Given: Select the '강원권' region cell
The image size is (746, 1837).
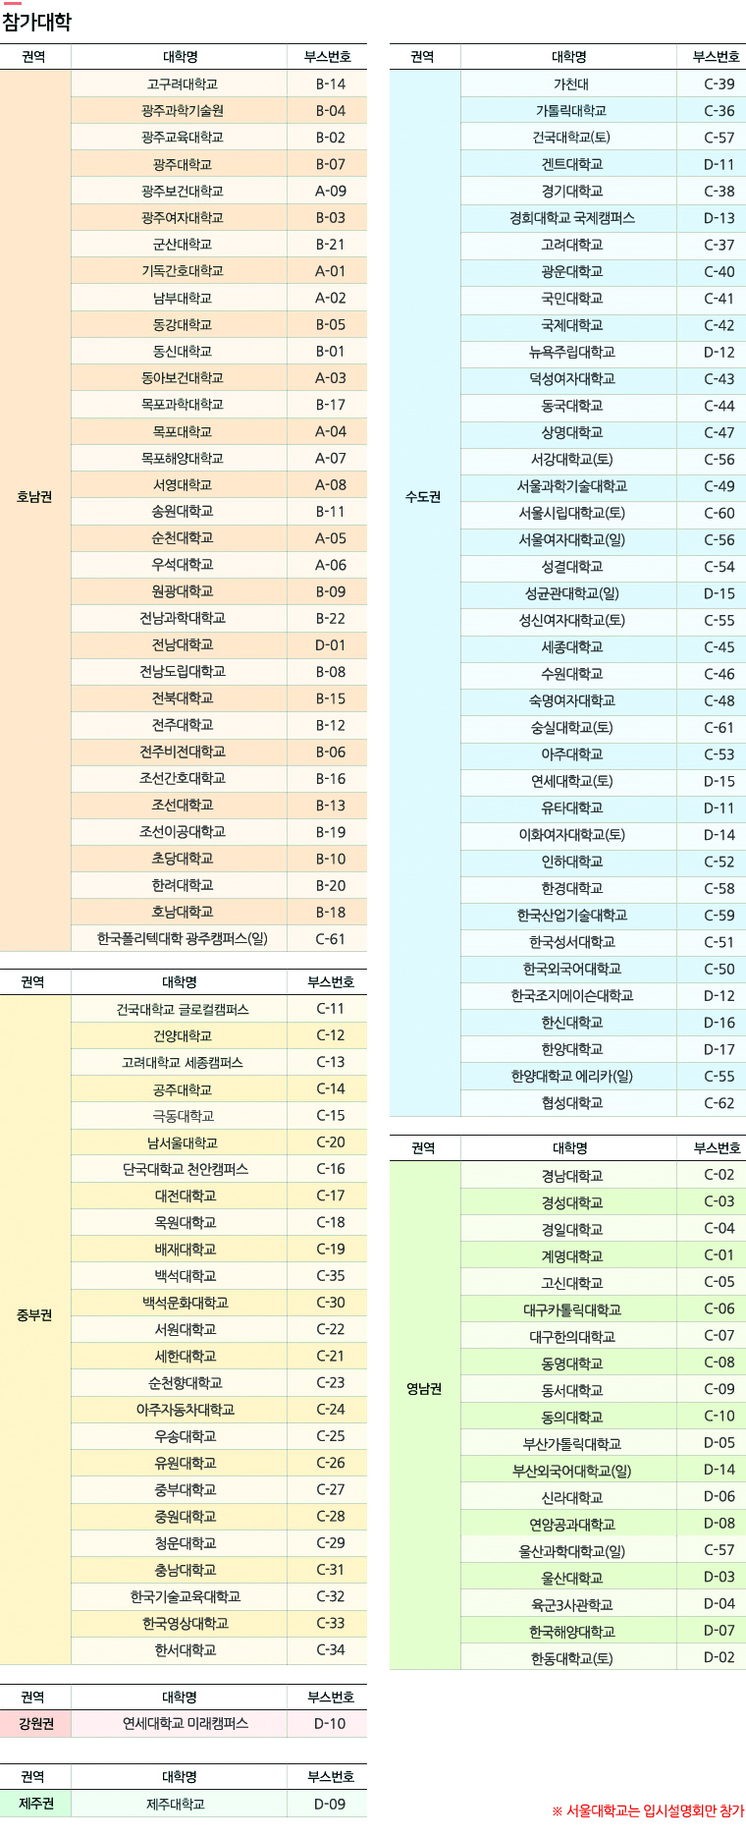Looking at the screenshot, I should pos(35,1723).
